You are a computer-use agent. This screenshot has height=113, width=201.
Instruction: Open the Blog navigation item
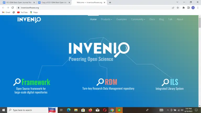coord(161,19)
